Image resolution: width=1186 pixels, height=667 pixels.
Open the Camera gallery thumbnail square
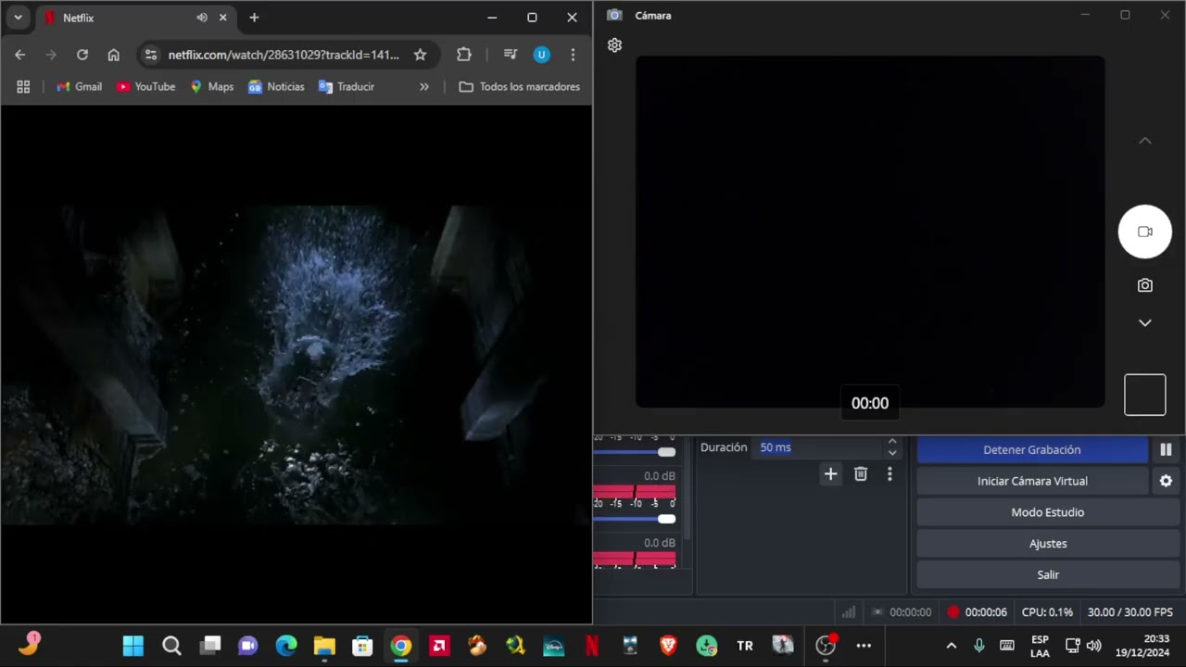click(1145, 395)
